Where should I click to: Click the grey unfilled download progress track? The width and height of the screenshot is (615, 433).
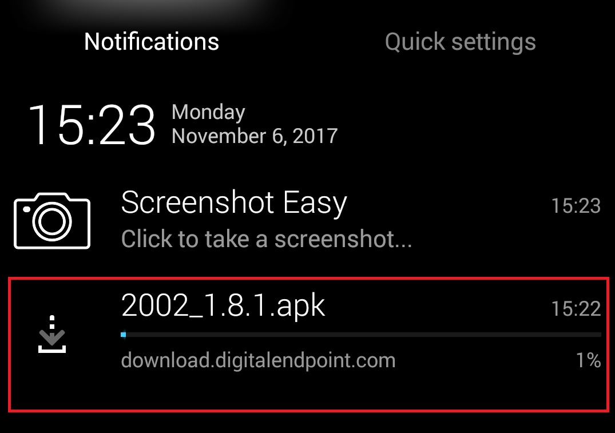coord(364,335)
